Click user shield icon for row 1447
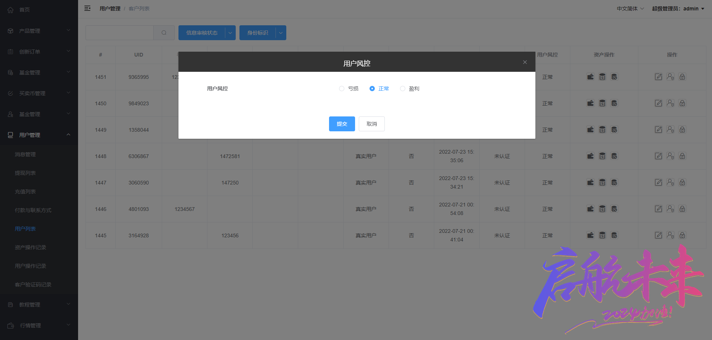The width and height of the screenshot is (712, 340). pyautogui.click(x=670, y=183)
